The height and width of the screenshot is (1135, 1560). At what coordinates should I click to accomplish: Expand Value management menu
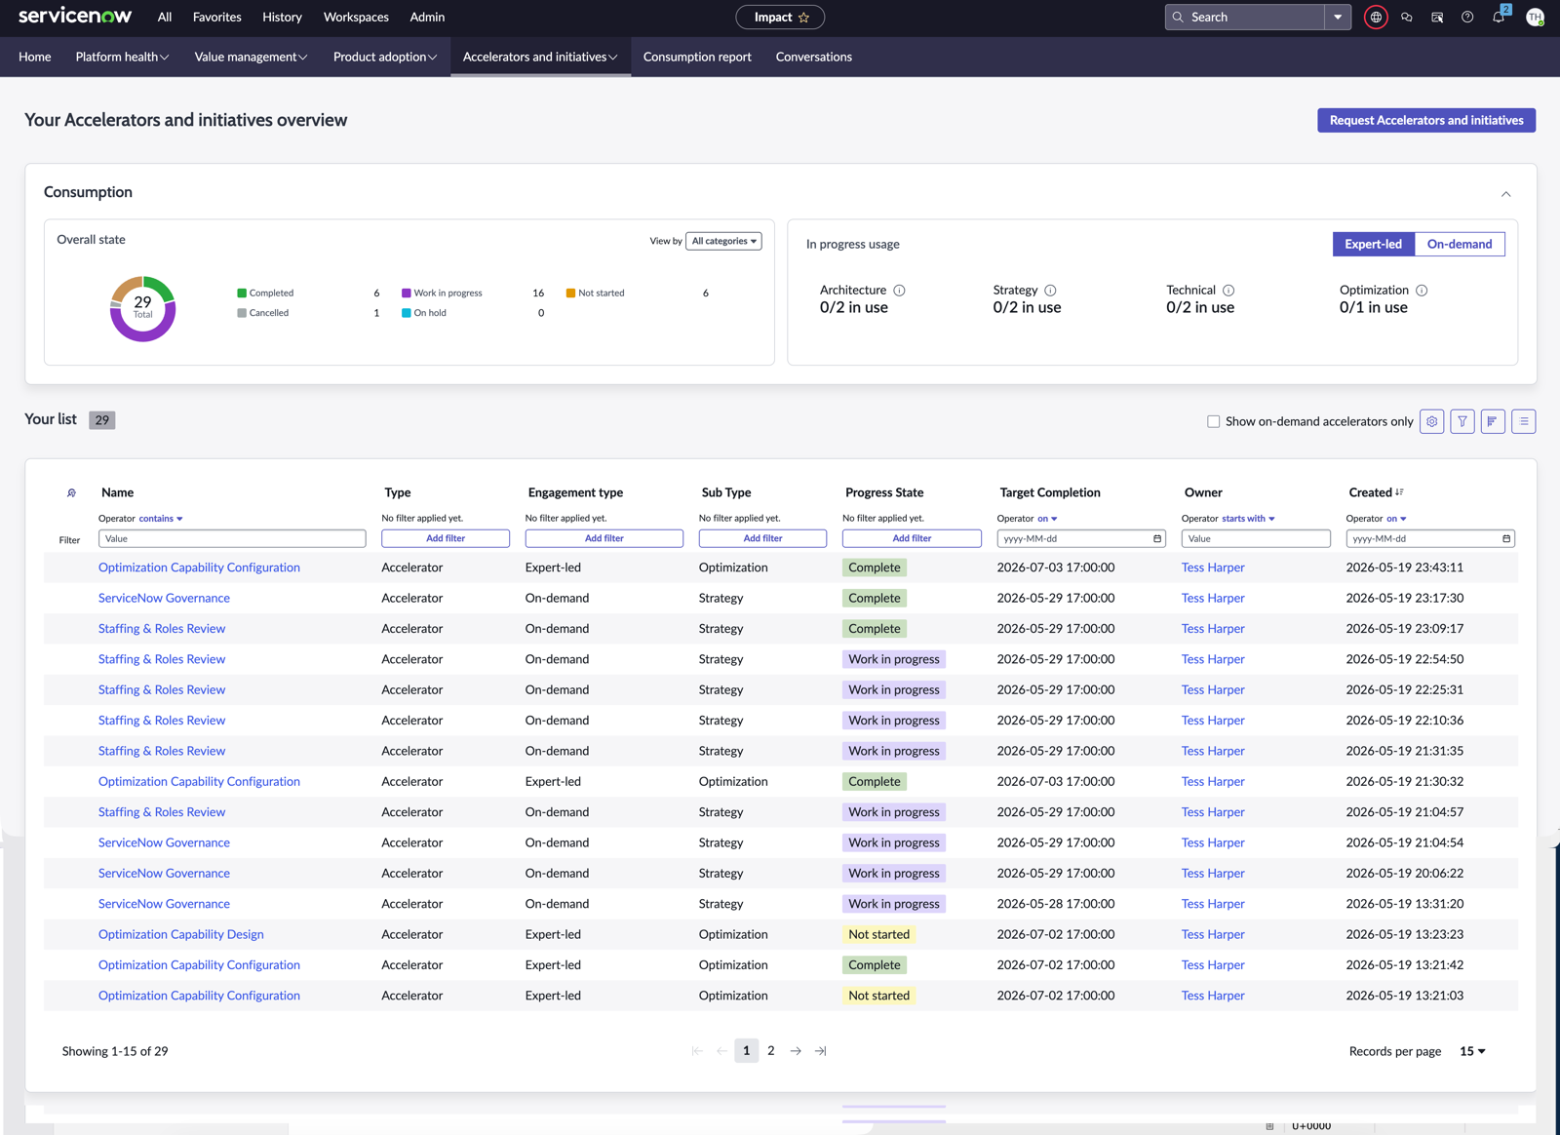pyautogui.click(x=251, y=57)
